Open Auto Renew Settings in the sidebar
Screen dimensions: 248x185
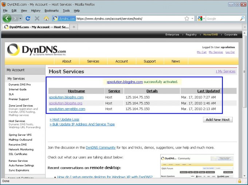(21, 165)
